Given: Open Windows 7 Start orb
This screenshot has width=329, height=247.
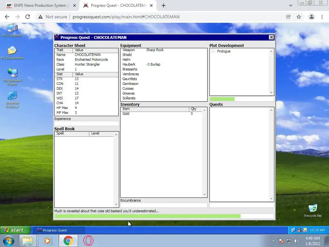Looking at the screenshot, I should [x=8, y=241].
